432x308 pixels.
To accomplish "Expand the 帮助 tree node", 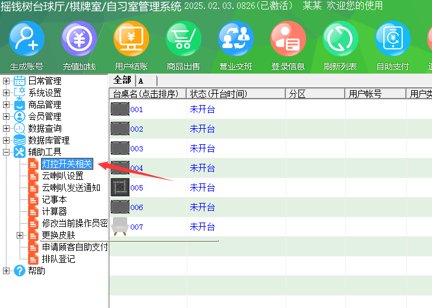I will [x=6, y=271].
